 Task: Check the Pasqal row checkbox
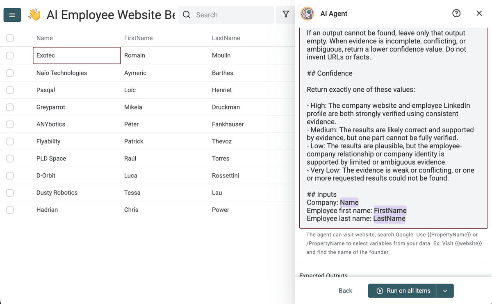click(10, 90)
